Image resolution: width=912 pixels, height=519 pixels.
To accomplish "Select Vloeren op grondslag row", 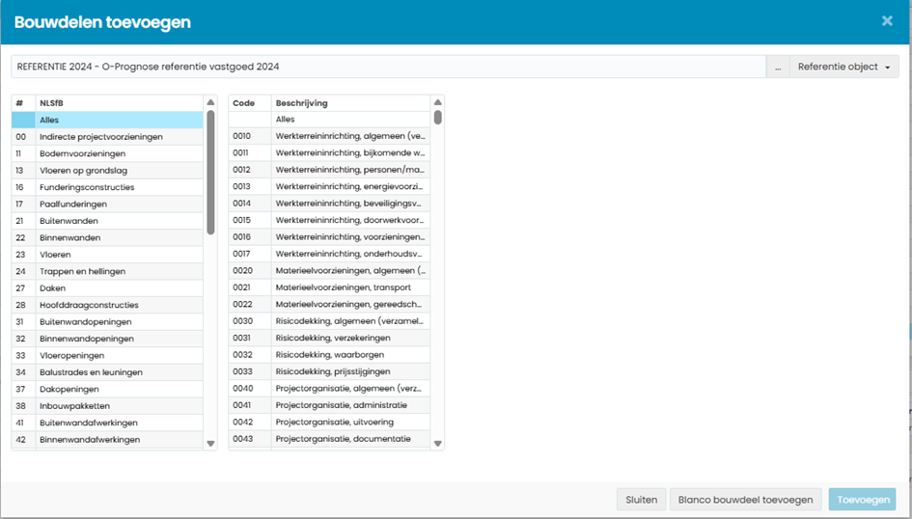I will (107, 171).
